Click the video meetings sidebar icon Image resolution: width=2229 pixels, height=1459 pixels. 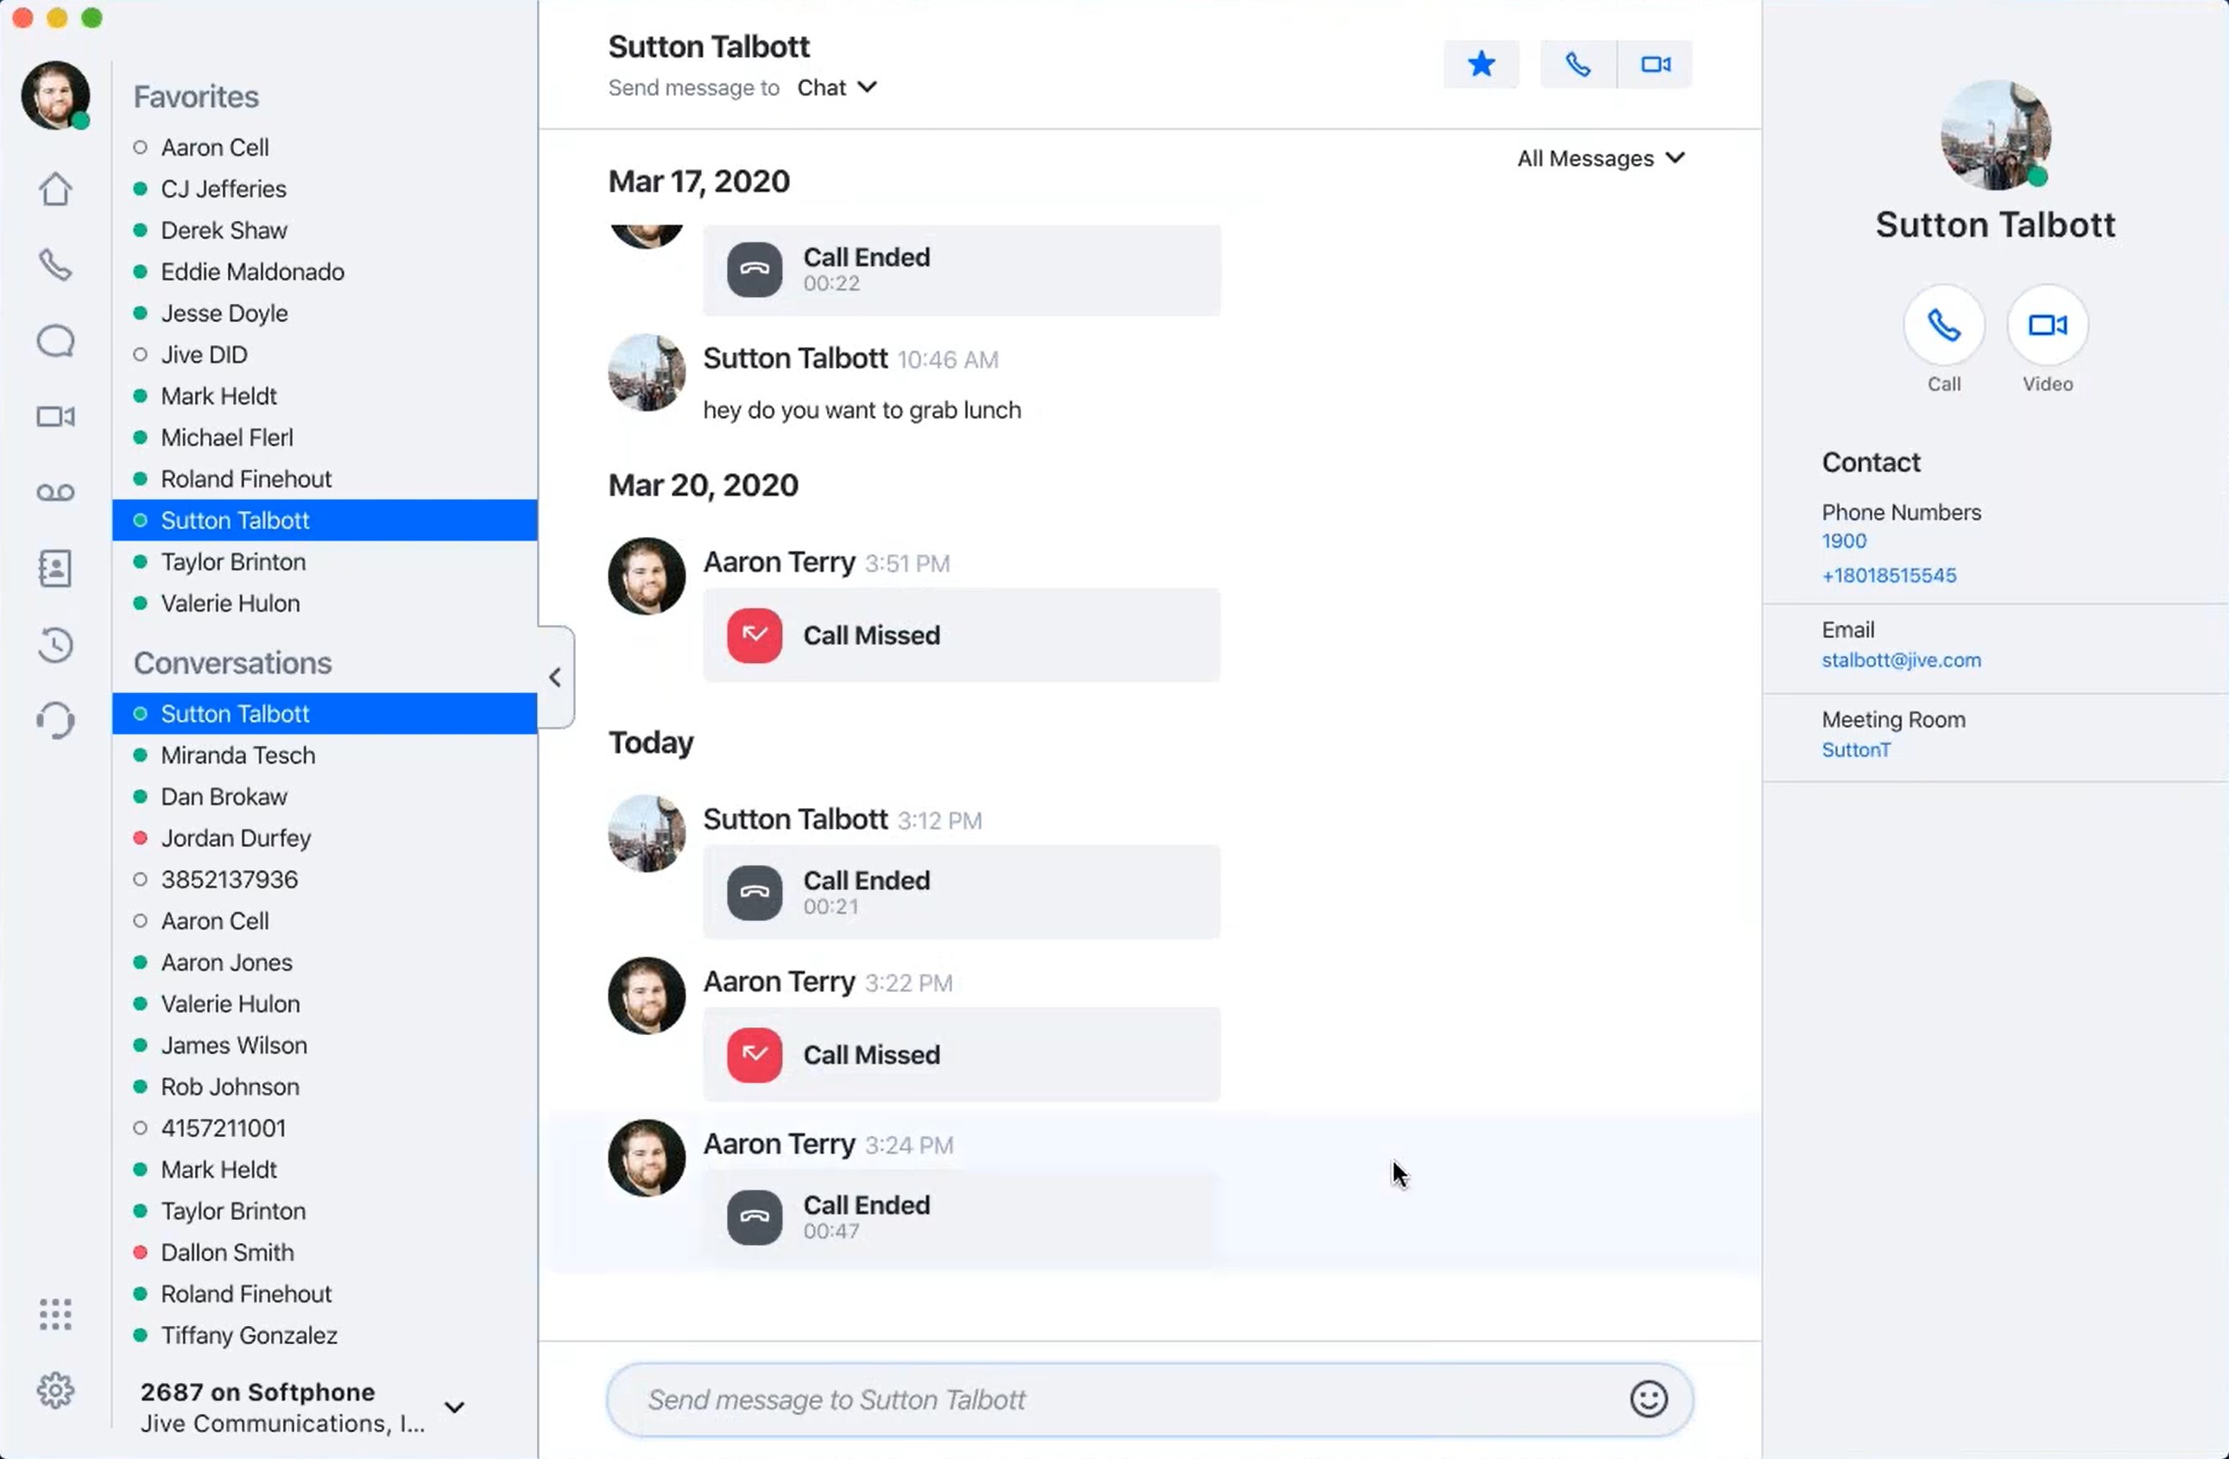point(55,415)
